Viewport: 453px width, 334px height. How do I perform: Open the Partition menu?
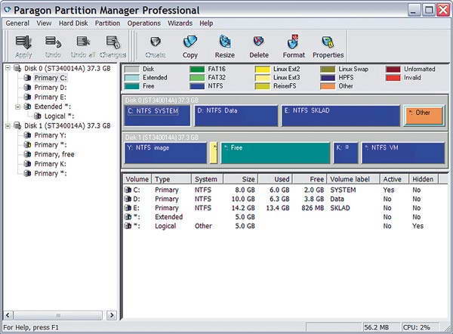pyautogui.click(x=107, y=23)
